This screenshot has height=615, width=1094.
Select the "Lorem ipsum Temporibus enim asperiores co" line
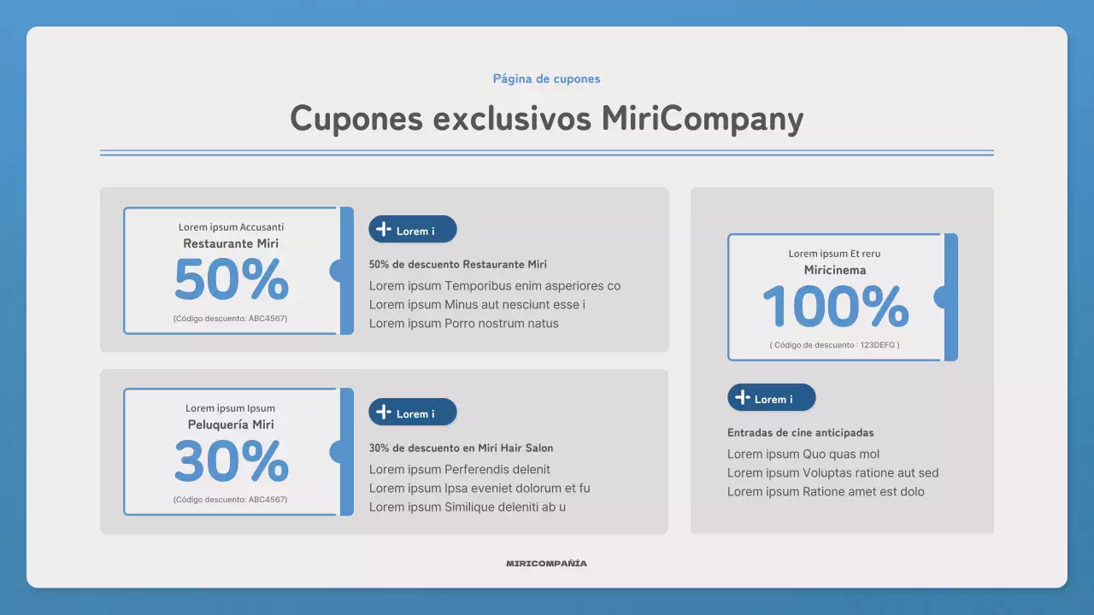point(495,286)
